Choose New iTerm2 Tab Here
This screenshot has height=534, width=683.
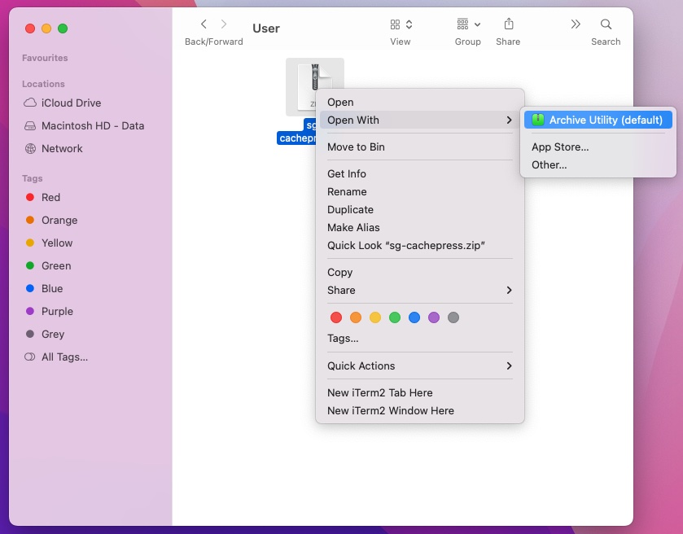coord(419,393)
